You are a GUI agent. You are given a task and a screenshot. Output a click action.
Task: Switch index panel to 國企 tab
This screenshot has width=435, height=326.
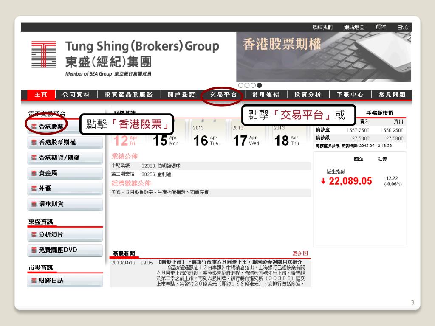click(x=359, y=159)
